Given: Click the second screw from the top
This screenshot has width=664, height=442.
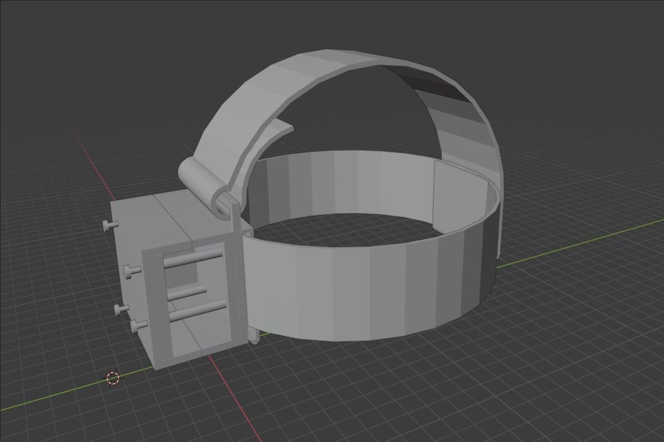Looking at the screenshot, I should 132,270.
